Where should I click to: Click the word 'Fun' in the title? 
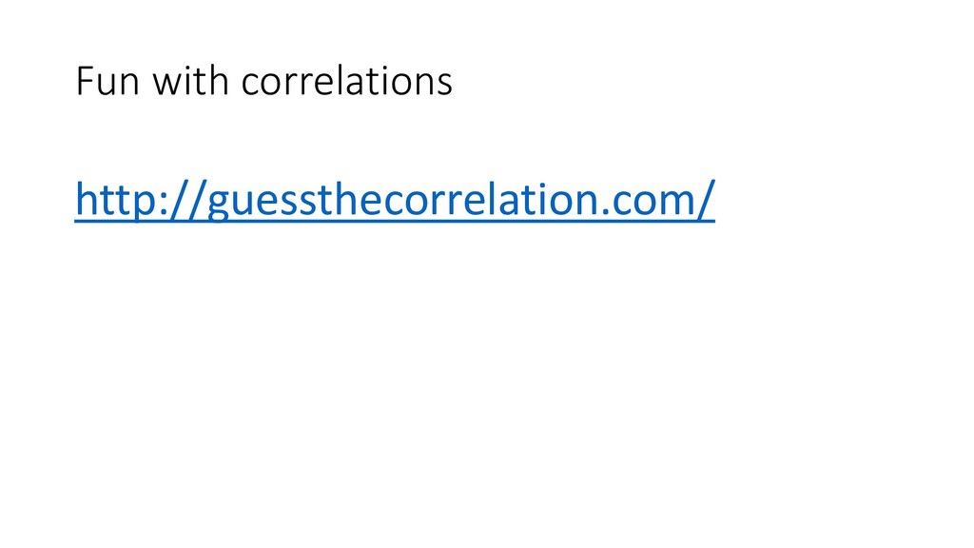pyautogui.click(x=107, y=81)
